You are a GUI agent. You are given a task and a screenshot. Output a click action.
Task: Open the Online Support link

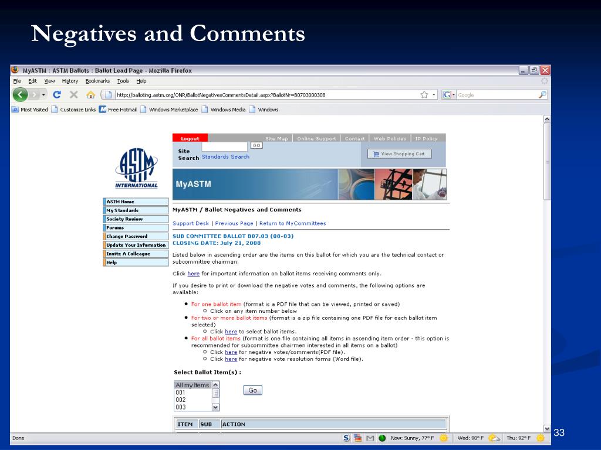(316, 138)
